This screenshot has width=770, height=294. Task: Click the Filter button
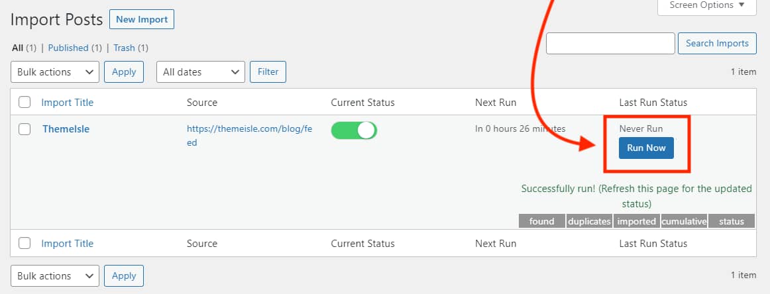[x=268, y=72]
